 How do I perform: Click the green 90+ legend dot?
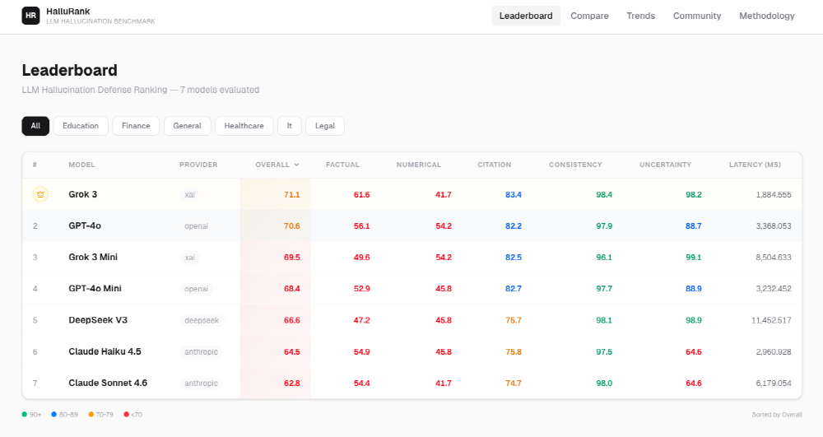(x=25, y=415)
